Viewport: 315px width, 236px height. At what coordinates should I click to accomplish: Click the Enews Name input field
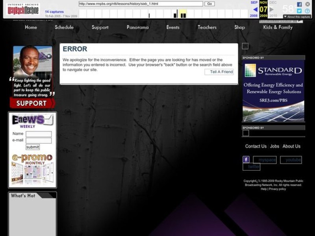click(39, 134)
